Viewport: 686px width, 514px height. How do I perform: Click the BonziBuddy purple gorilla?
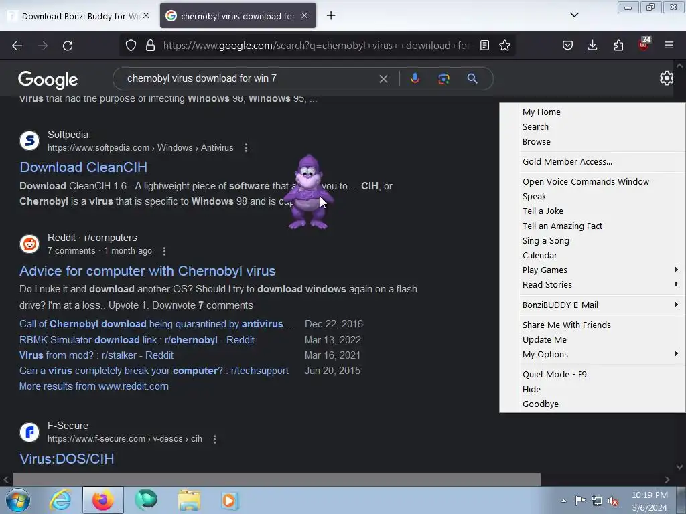coord(308,191)
